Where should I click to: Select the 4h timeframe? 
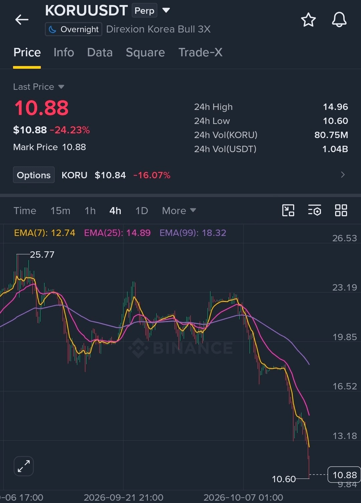click(x=115, y=210)
